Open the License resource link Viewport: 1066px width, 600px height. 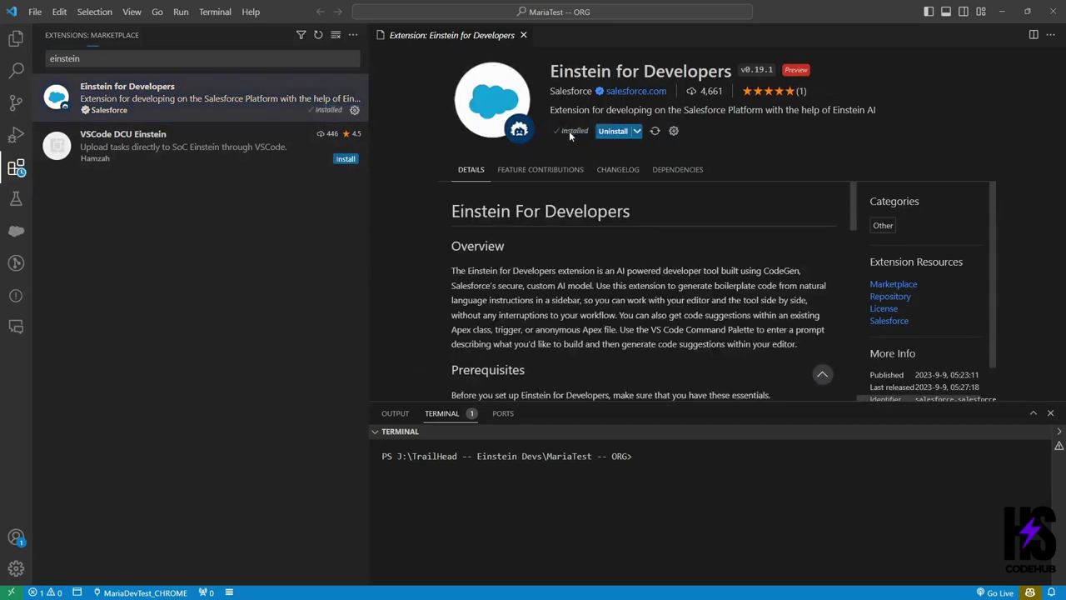[884, 308]
